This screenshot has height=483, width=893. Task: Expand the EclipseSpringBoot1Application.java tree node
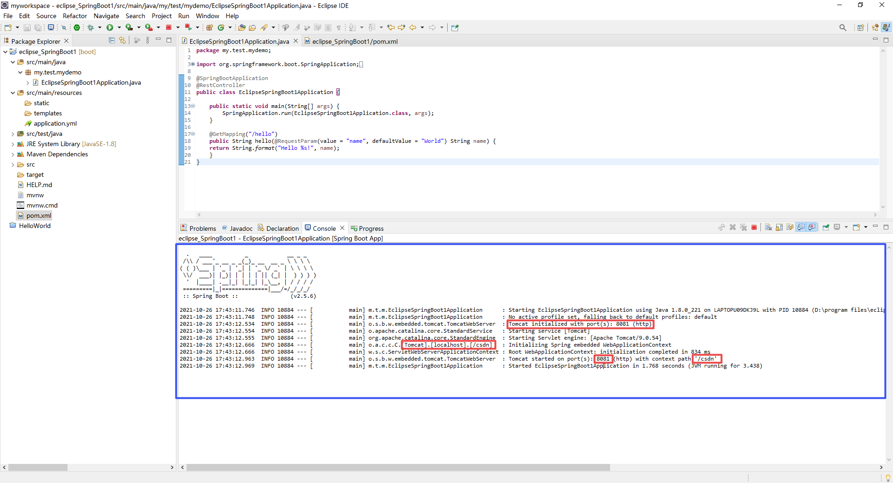pos(28,83)
